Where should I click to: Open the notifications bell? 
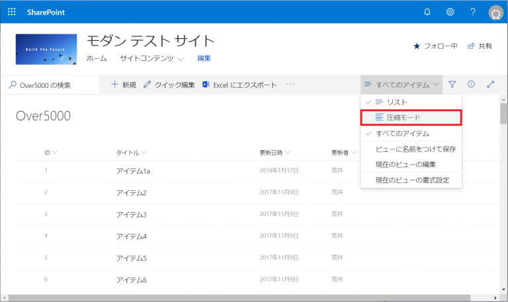[427, 12]
